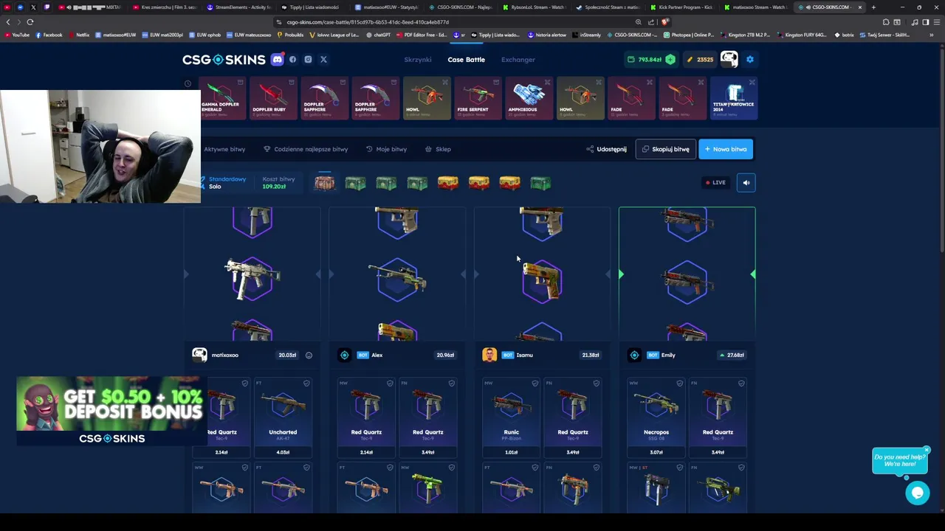Screen dimensions: 945x531
Task: Switch to Kick Partner Program browser tab
Action: pos(681,7)
